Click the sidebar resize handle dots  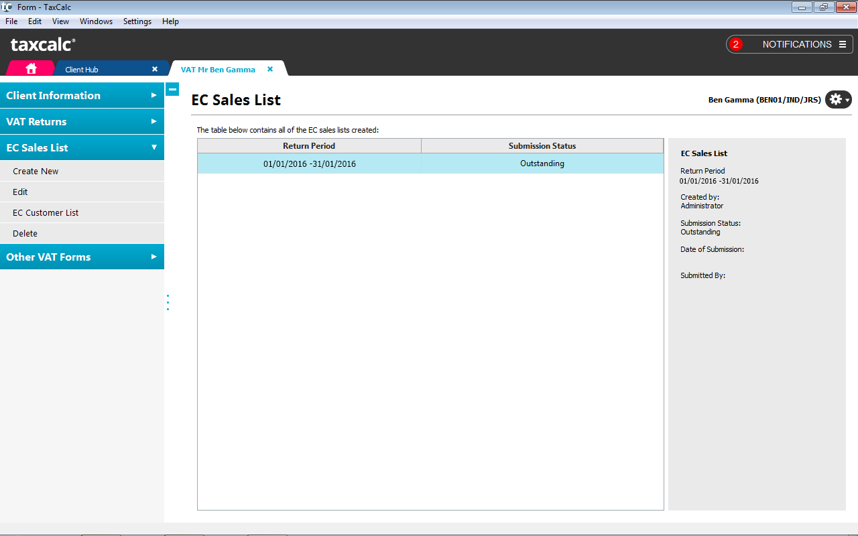(x=168, y=302)
